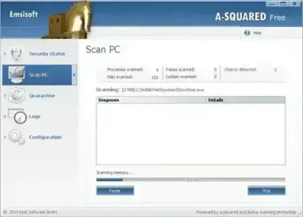Click the Logs clock icon

tap(18, 117)
